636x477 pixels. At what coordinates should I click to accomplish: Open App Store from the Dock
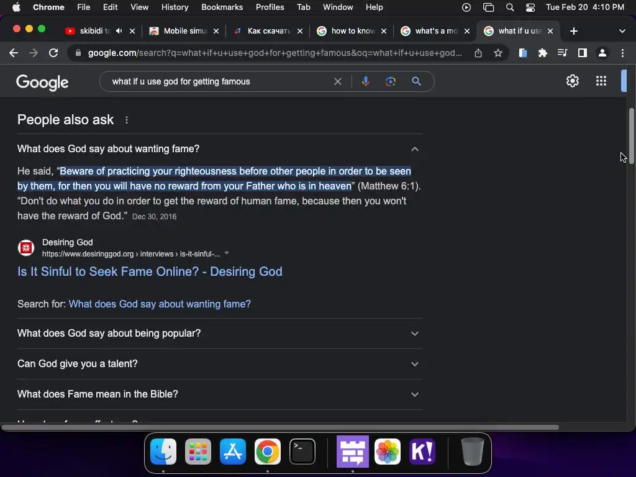coord(233,452)
